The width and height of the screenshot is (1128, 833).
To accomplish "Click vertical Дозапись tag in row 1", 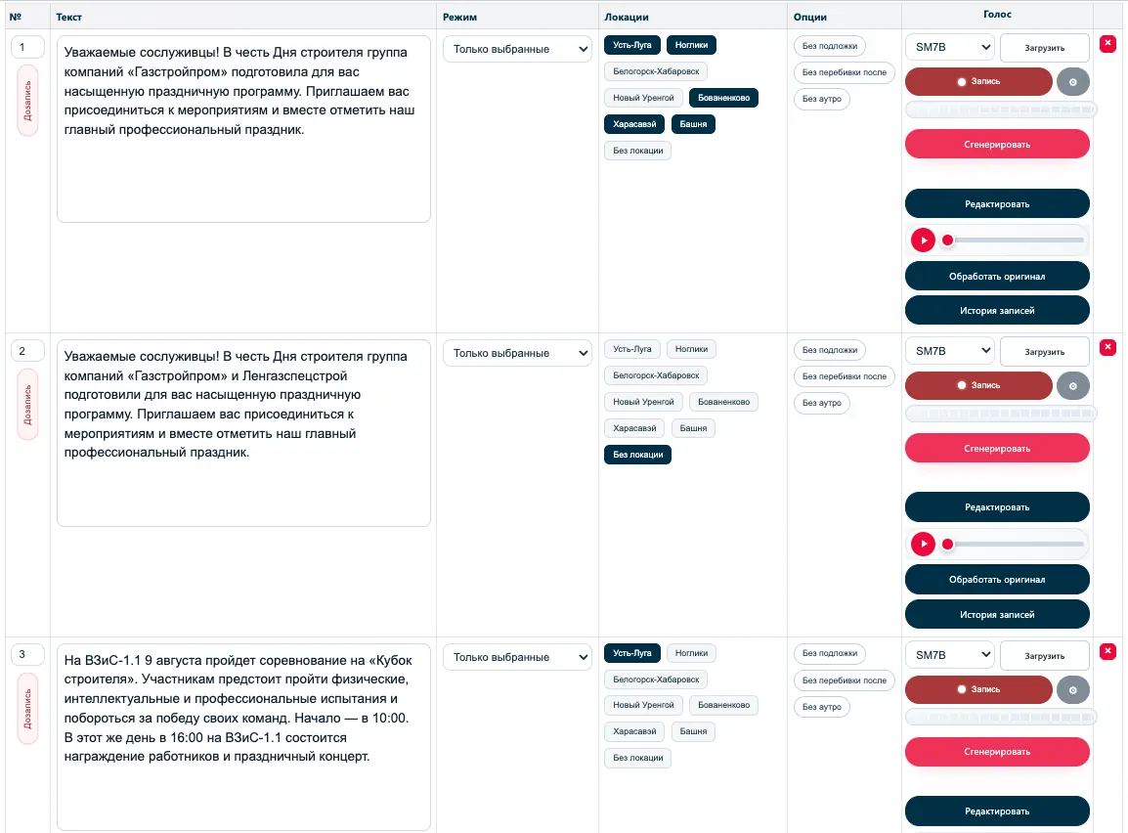I will point(28,100).
